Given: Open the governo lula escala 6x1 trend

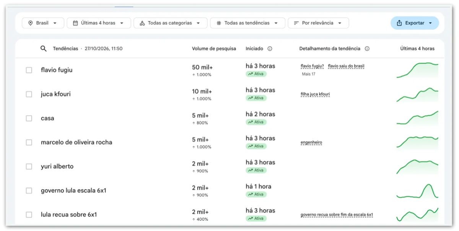Looking at the screenshot, I should pyautogui.click(x=73, y=190).
